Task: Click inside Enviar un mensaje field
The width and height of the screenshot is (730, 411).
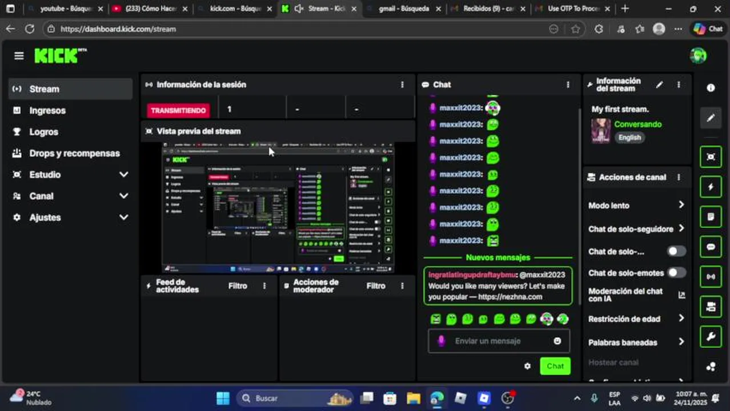Action: pos(499,341)
